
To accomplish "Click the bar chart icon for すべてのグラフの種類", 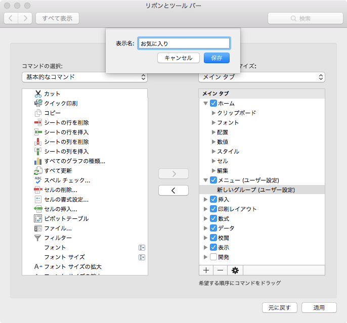I will point(38,161).
